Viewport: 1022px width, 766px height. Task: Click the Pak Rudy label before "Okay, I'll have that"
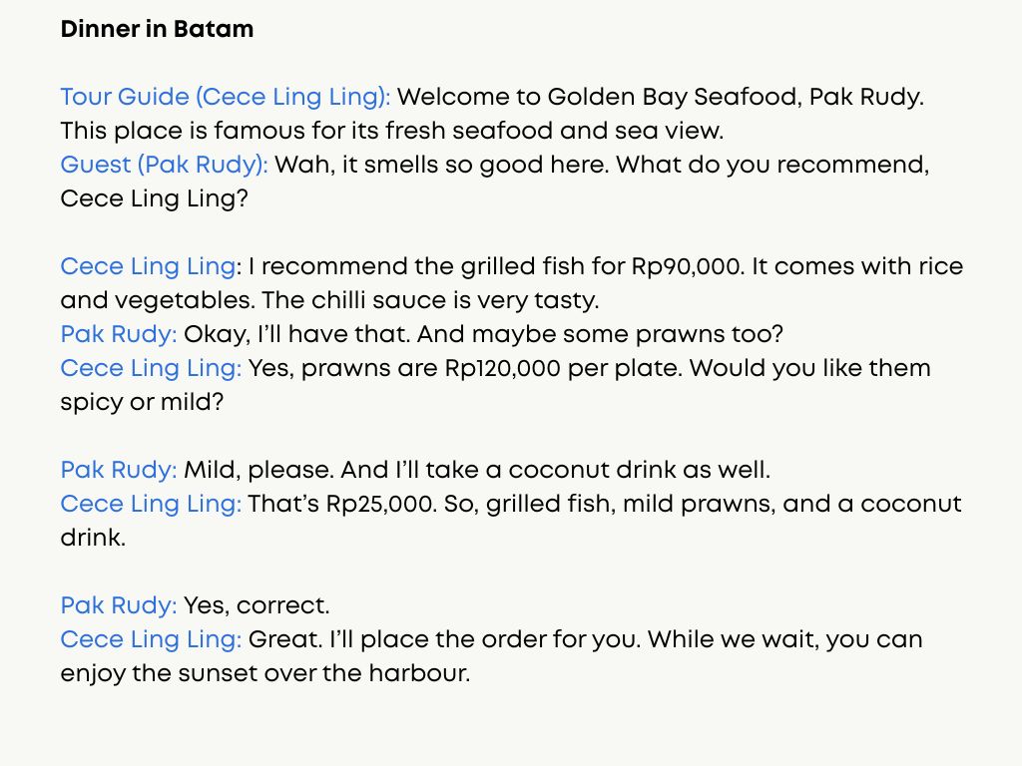click(118, 334)
